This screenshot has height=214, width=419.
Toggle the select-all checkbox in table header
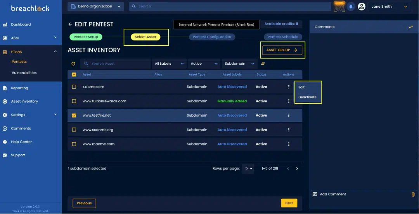coord(74,74)
